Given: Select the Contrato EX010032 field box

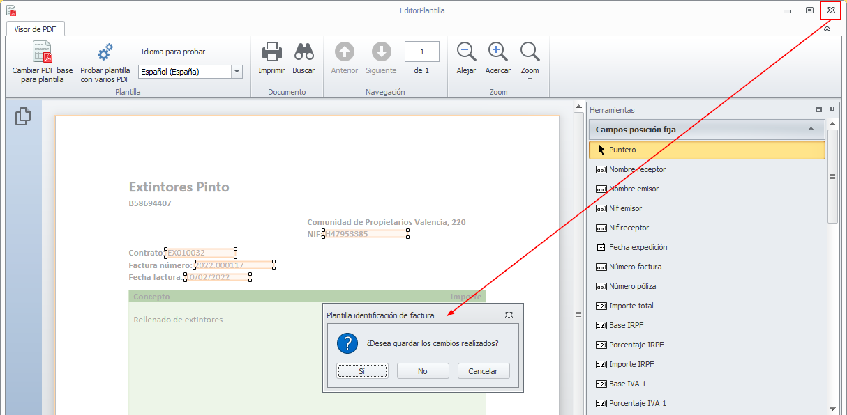Looking at the screenshot, I should tap(201, 253).
